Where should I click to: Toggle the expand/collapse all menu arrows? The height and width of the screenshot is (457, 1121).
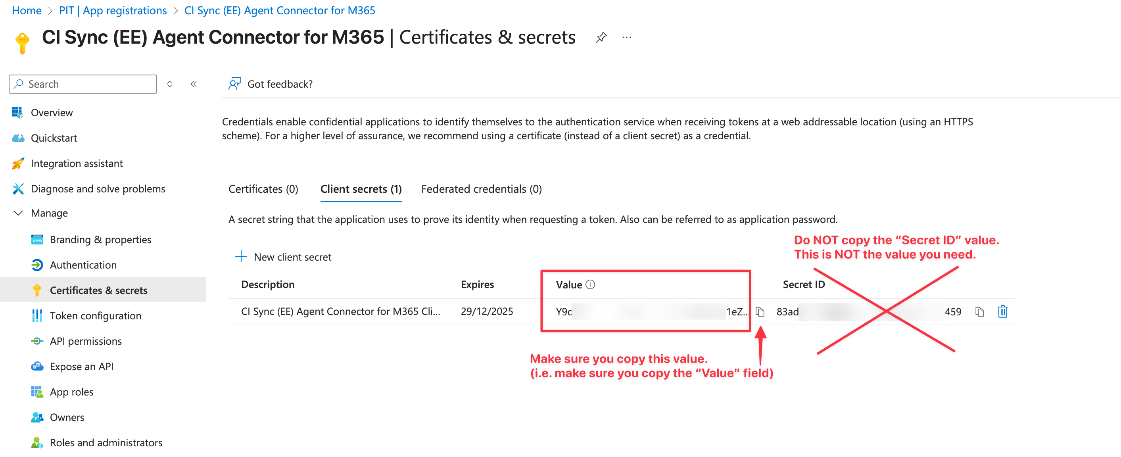coord(170,84)
